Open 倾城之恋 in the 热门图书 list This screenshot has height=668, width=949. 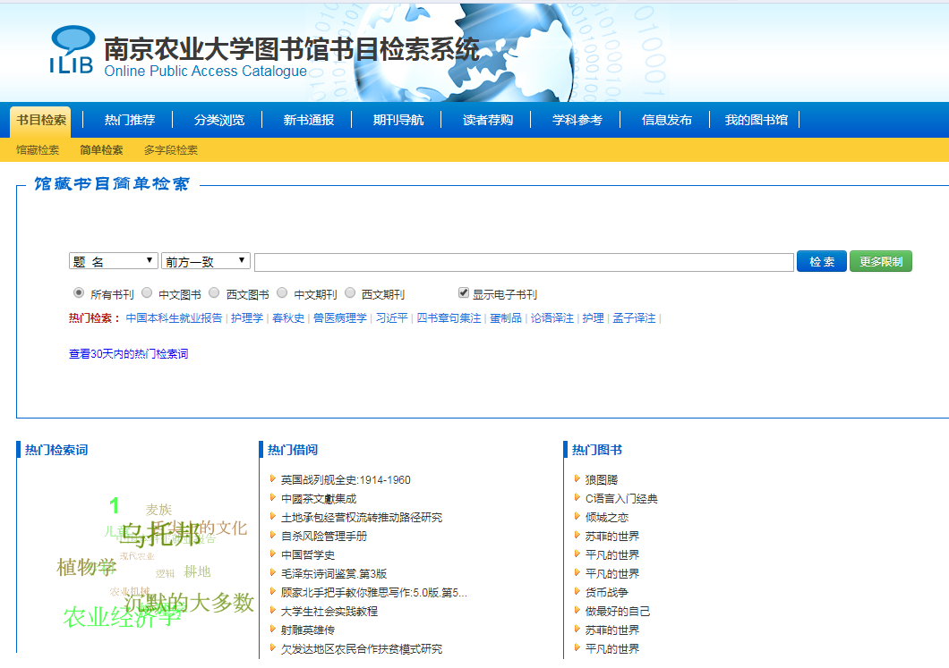[607, 518]
